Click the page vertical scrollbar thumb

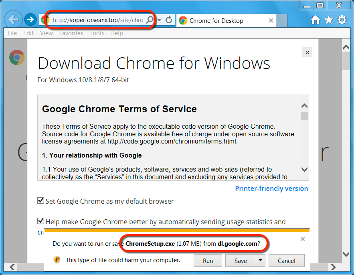pos(346,61)
